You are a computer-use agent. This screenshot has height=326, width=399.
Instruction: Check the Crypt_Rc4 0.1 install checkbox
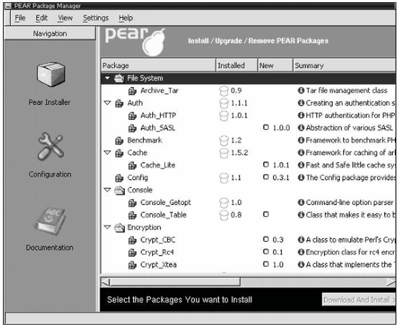point(266,252)
